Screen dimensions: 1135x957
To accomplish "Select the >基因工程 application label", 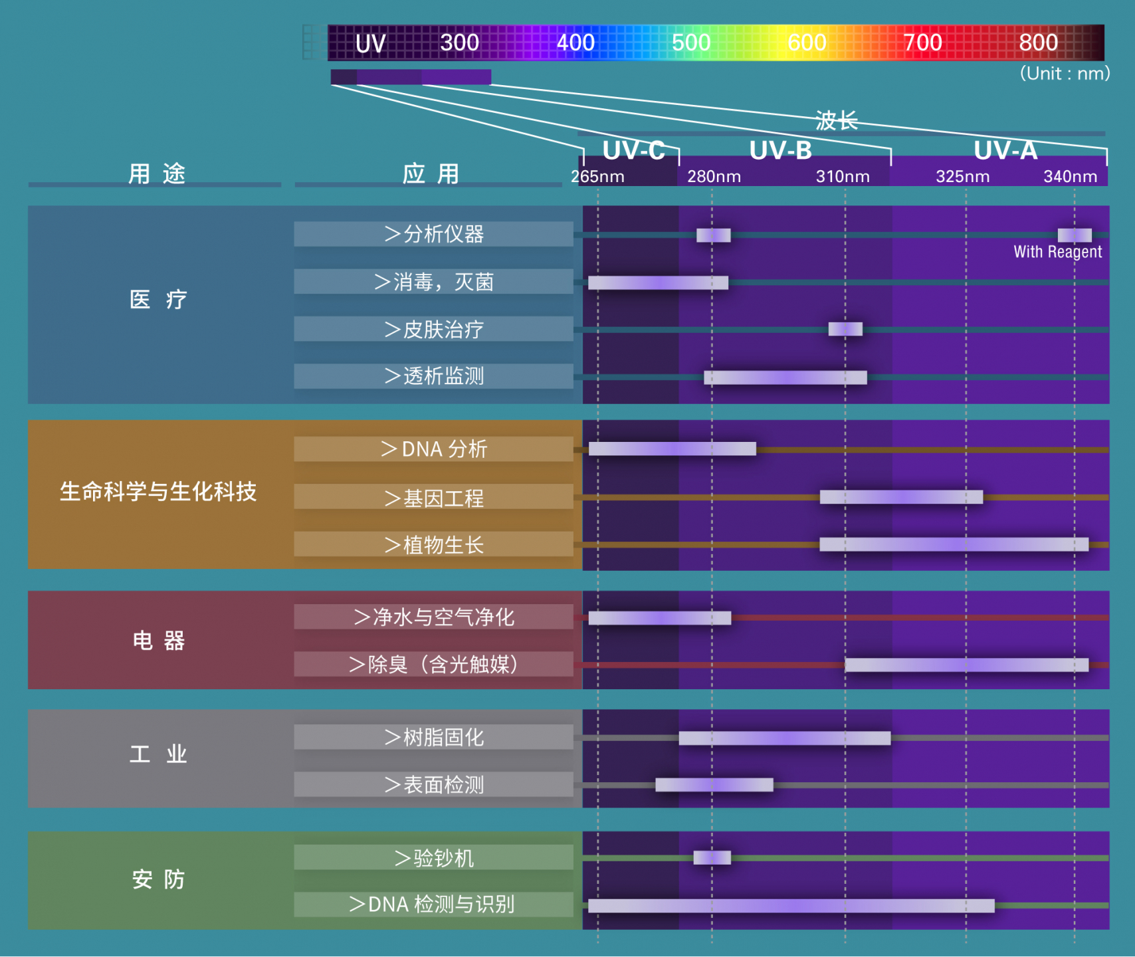I will [x=433, y=497].
